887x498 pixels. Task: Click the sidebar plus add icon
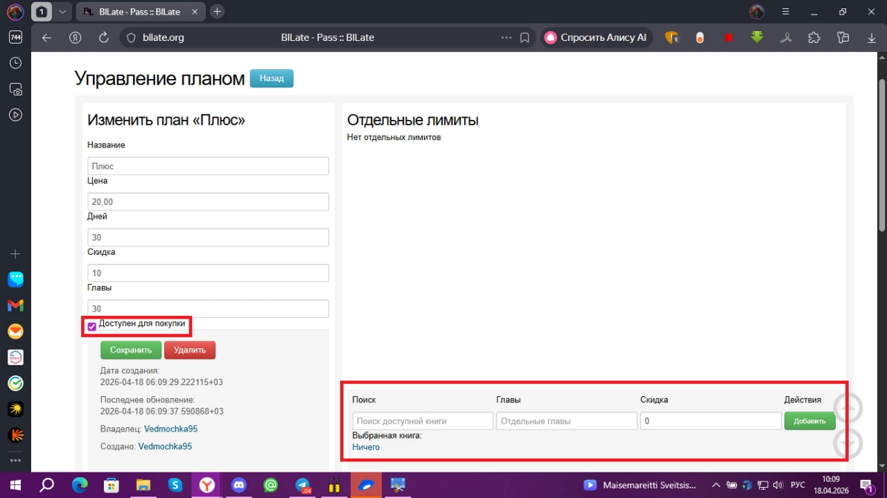(x=15, y=254)
